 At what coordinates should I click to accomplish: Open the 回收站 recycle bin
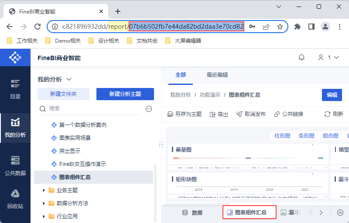click(x=15, y=199)
